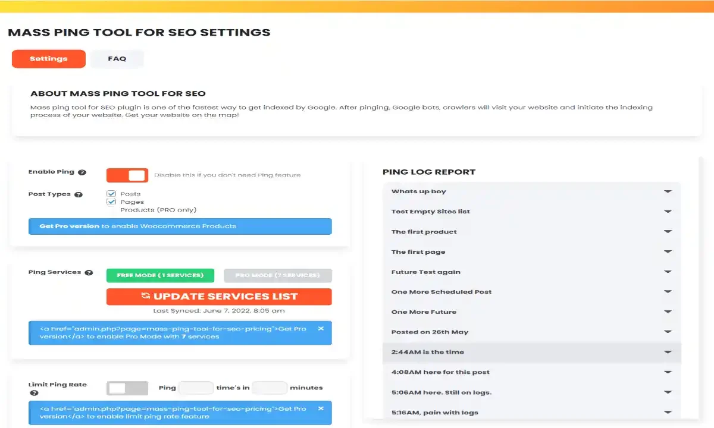The height and width of the screenshot is (428, 714).
Task: Click the ping times count field
Action: click(196, 388)
